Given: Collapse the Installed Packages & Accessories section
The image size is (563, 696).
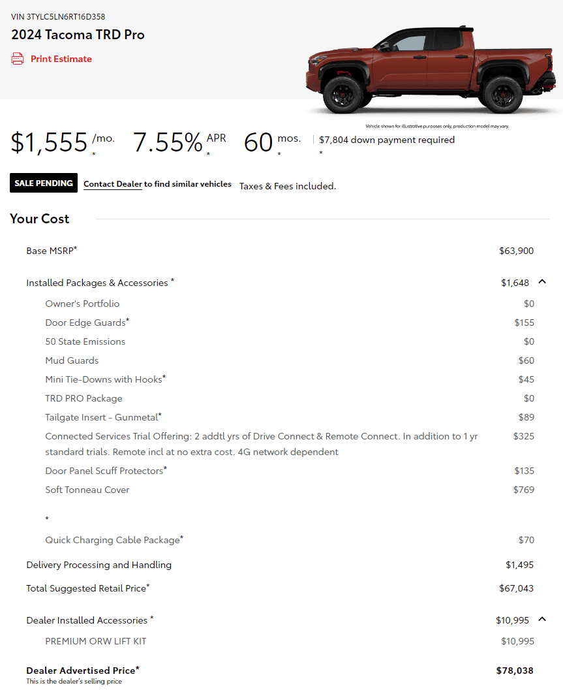Looking at the screenshot, I should click(x=542, y=282).
